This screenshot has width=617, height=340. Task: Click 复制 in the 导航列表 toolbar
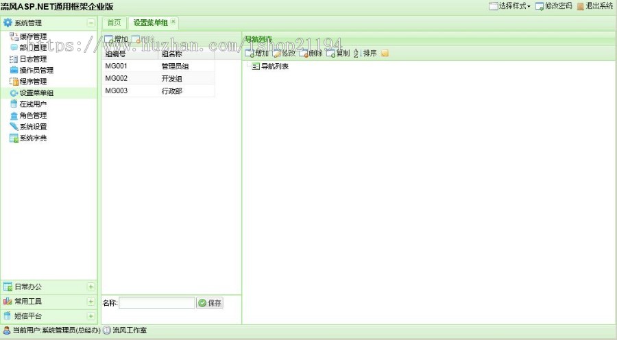pos(338,53)
